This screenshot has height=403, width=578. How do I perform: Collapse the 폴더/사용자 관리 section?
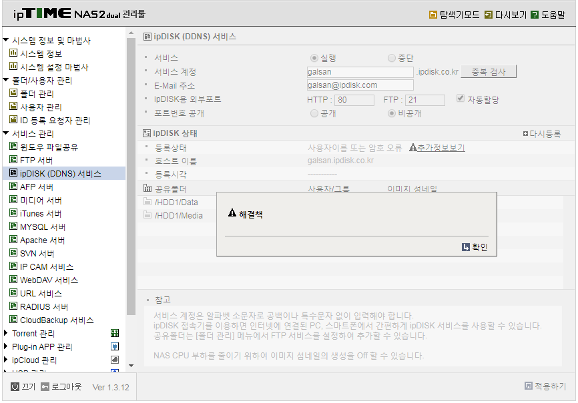[5, 79]
